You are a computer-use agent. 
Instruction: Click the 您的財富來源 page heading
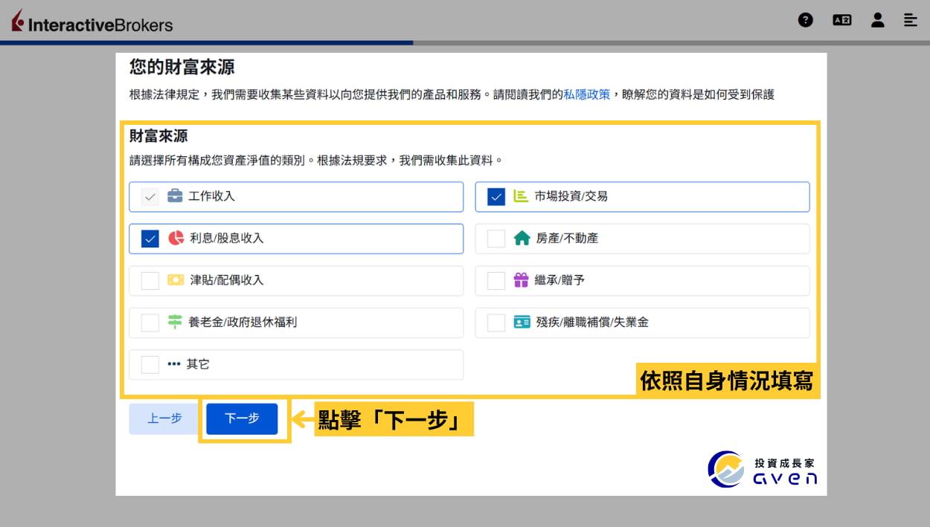182,68
